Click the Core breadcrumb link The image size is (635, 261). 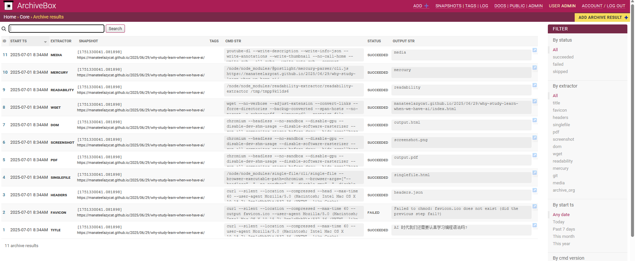click(x=25, y=17)
